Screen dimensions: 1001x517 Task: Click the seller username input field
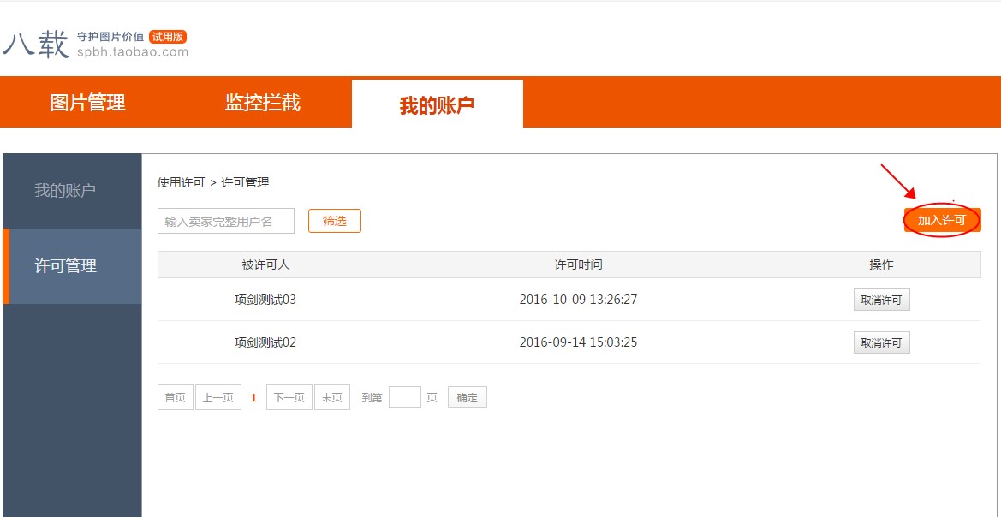(225, 220)
